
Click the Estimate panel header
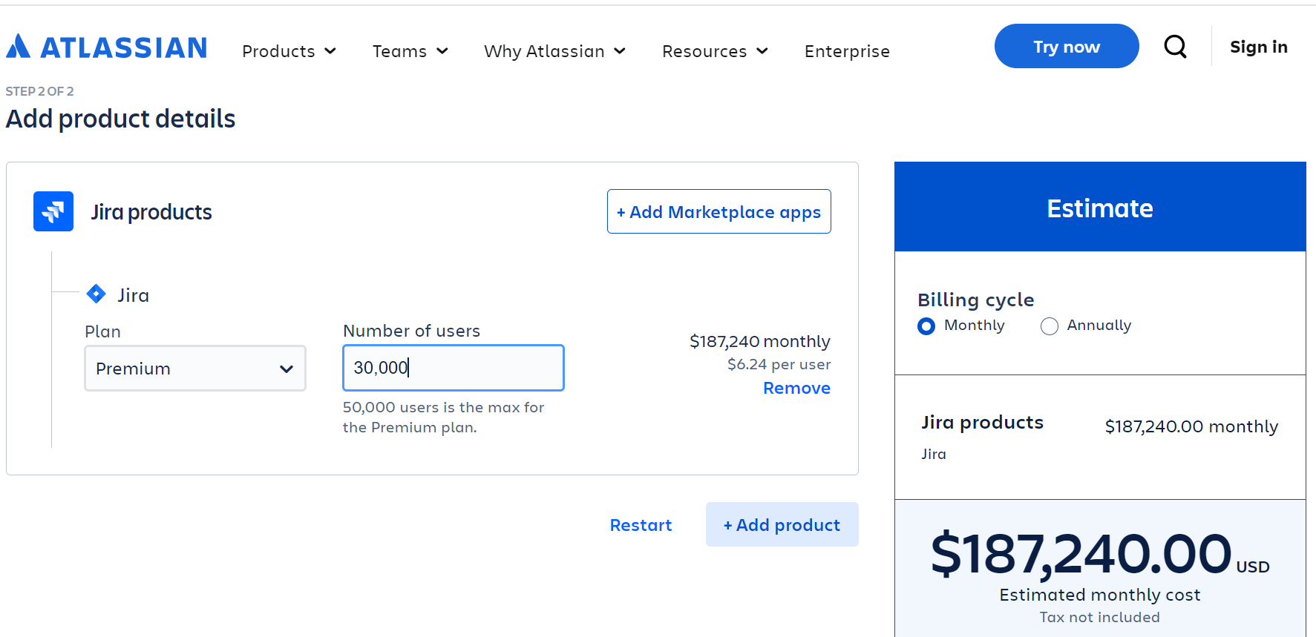1100,207
